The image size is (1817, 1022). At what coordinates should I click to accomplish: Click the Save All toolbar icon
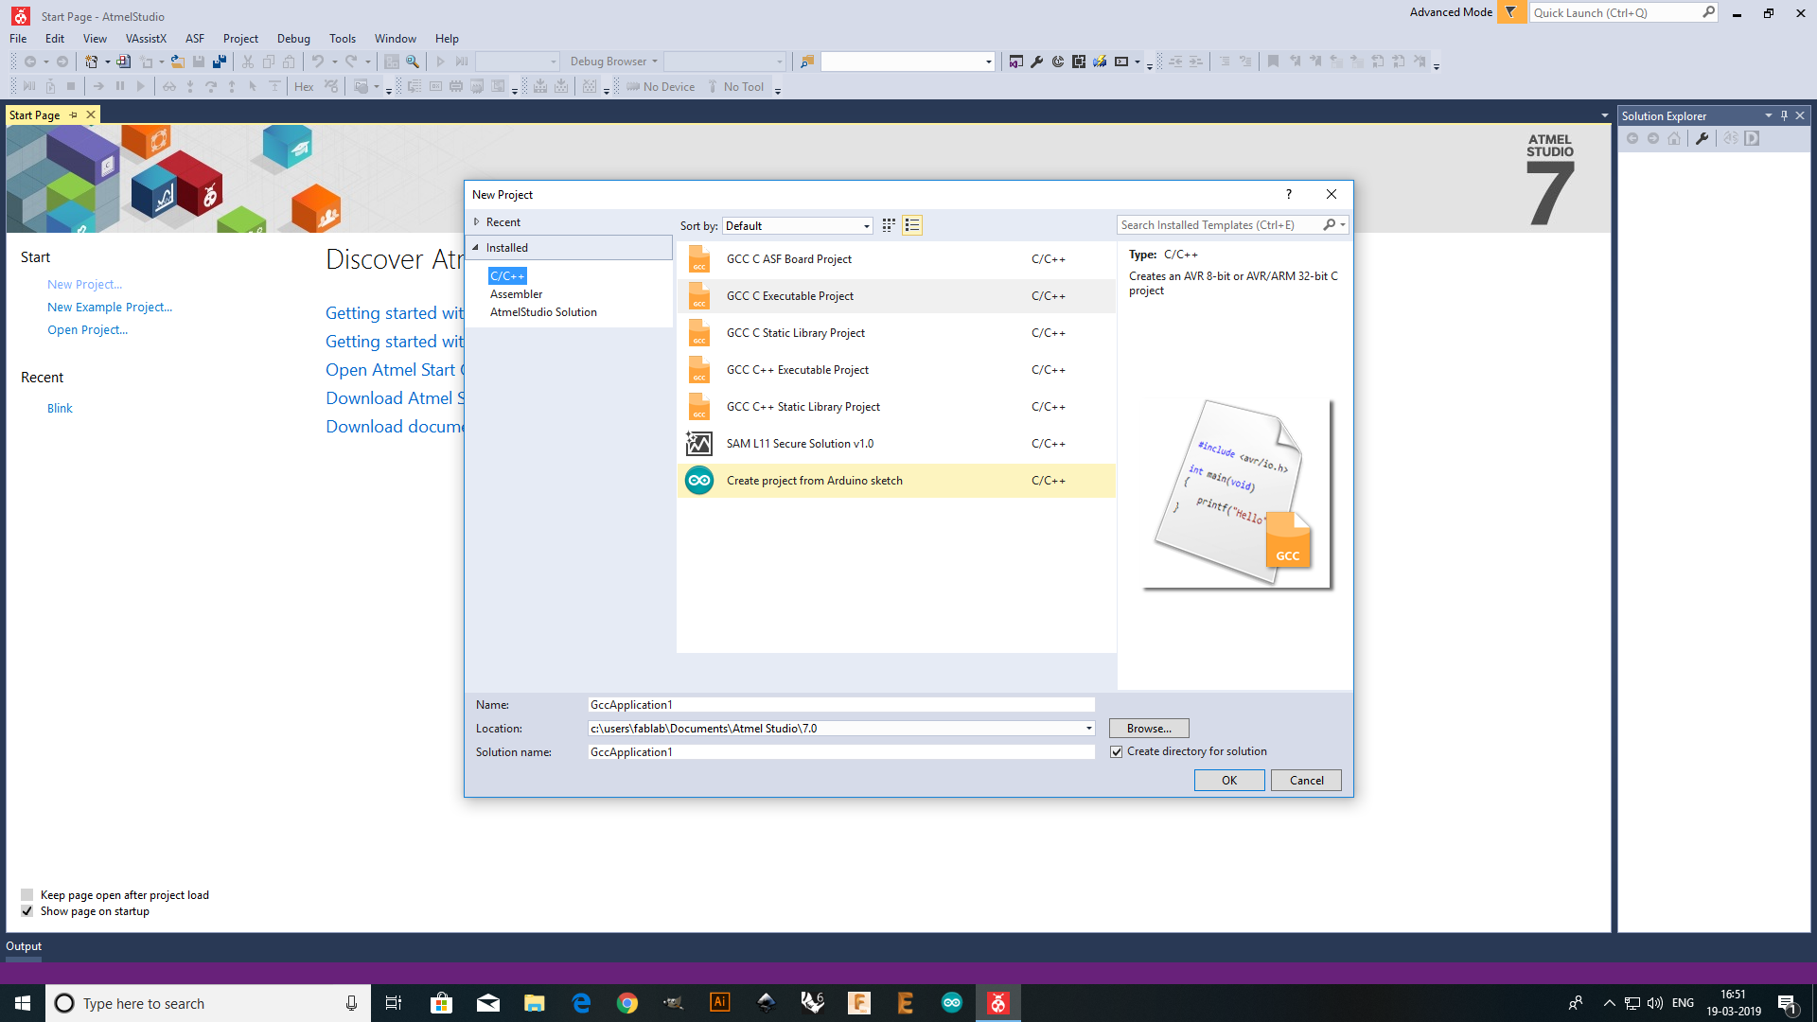220,62
